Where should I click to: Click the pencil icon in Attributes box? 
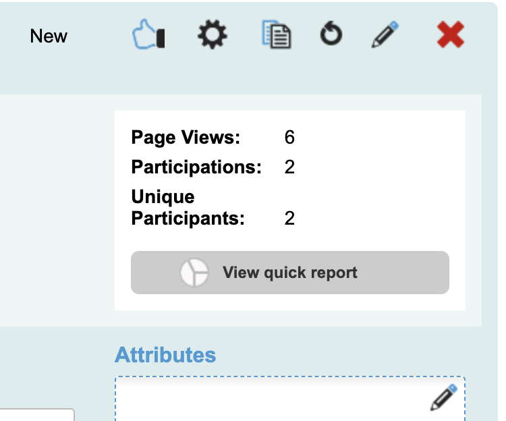coord(443,398)
